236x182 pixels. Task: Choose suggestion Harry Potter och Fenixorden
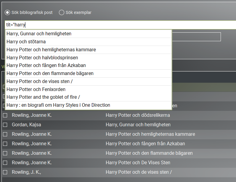point(88,89)
